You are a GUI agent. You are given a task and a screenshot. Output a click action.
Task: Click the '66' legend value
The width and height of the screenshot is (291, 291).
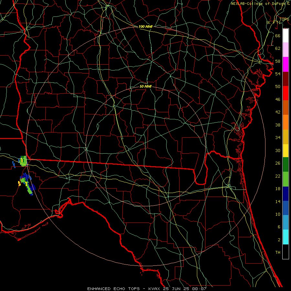click(278, 36)
